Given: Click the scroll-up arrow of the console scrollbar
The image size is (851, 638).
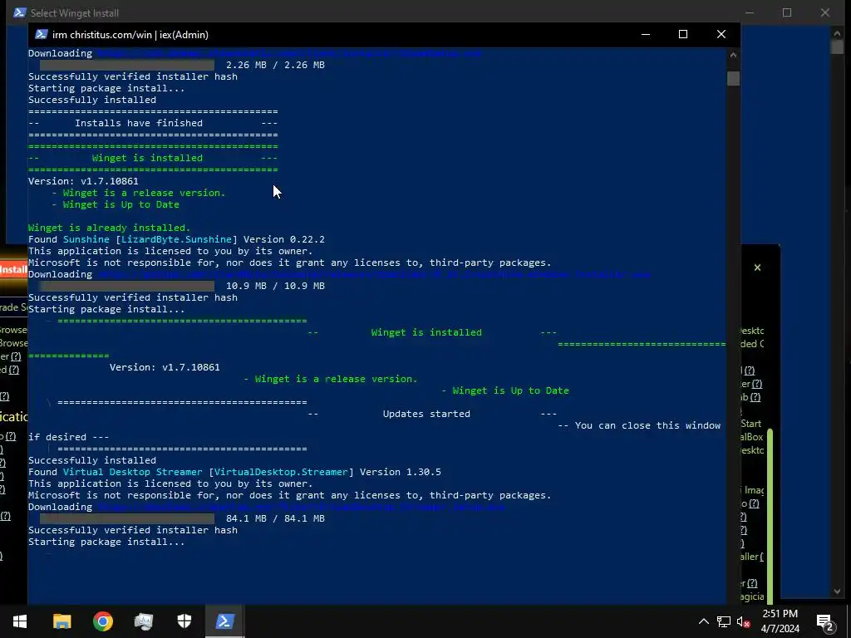Looking at the screenshot, I should pyautogui.click(x=733, y=54).
